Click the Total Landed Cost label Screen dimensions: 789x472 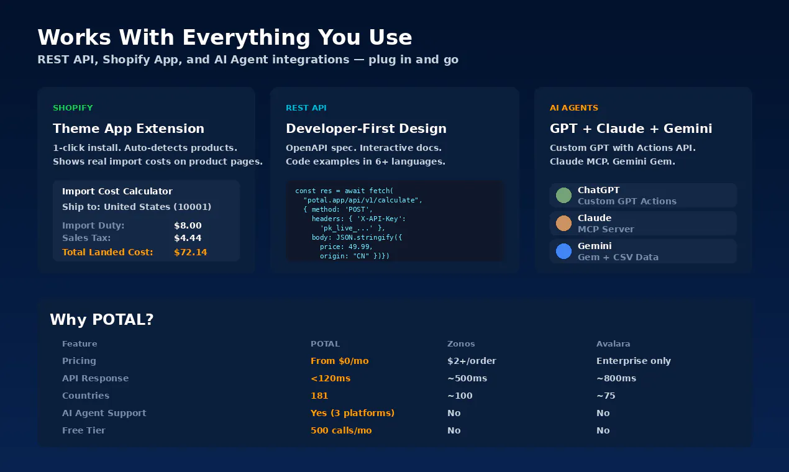(107, 252)
